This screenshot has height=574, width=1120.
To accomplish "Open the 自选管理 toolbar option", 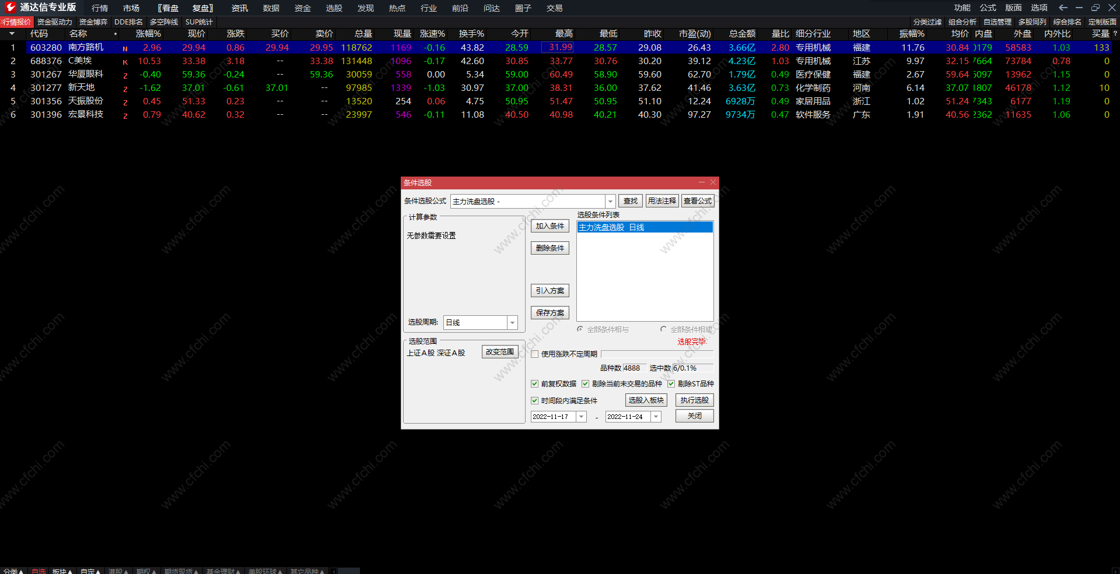I will pos(998,22).
